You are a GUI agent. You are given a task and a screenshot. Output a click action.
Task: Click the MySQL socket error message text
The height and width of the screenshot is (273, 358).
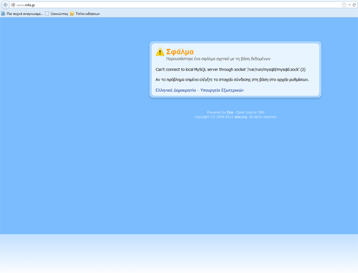click(231, 69)
